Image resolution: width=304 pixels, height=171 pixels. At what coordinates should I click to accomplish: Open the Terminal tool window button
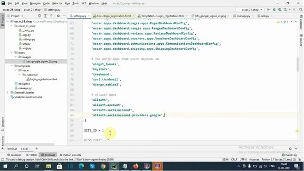(x=48, y=155)
